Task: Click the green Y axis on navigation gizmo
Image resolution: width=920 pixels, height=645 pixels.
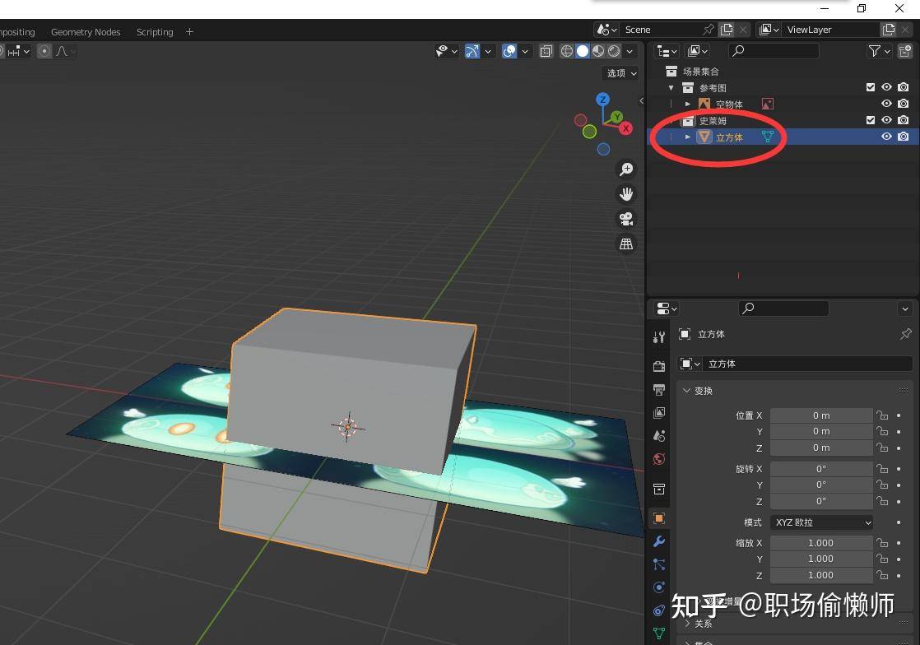Action: pyautogui.click(x=616, y=118)
